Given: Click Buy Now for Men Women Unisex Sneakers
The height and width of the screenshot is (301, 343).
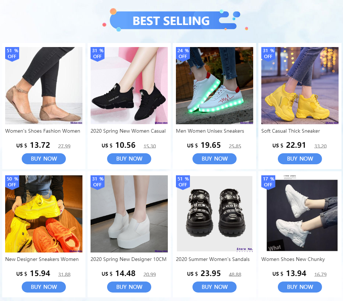Looking at the screenshot, I should [x=215, y=159].
